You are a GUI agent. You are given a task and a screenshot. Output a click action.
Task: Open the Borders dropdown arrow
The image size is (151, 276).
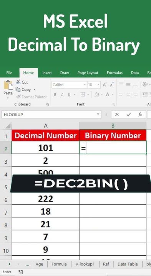point(88,95)
